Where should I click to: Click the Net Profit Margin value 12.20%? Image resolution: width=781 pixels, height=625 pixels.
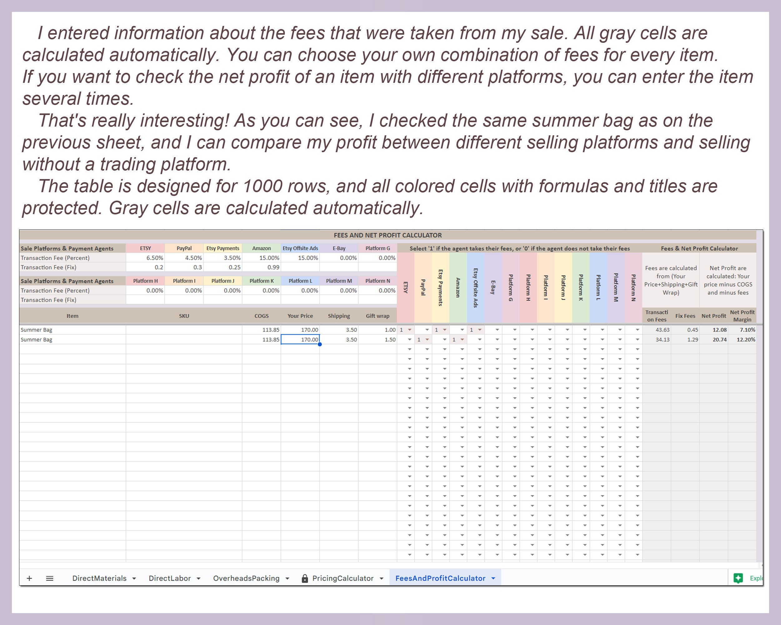pyautogui.click(x=742, y=339)
